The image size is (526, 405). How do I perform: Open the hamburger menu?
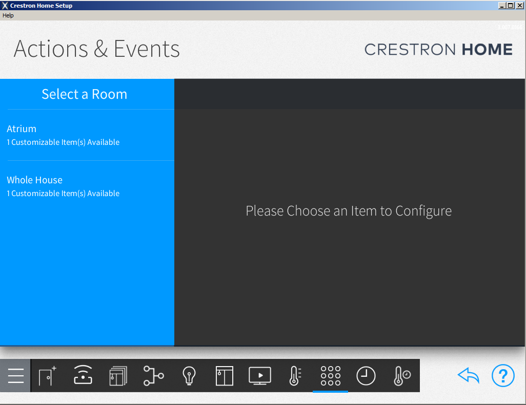tap(15, 375)
